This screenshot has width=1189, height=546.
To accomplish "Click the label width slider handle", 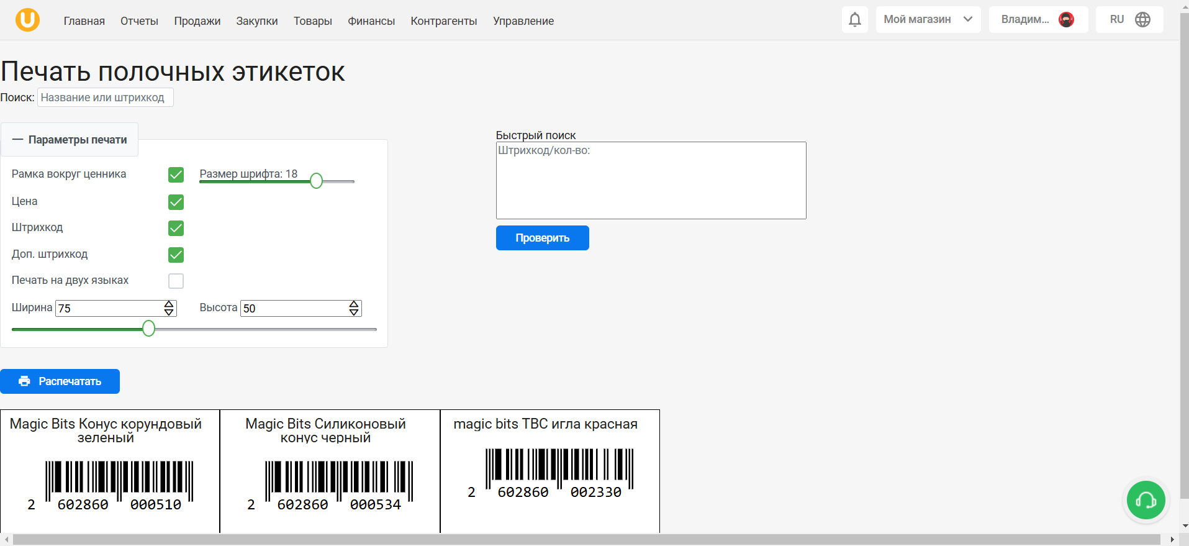I will [x=148, y=329].
